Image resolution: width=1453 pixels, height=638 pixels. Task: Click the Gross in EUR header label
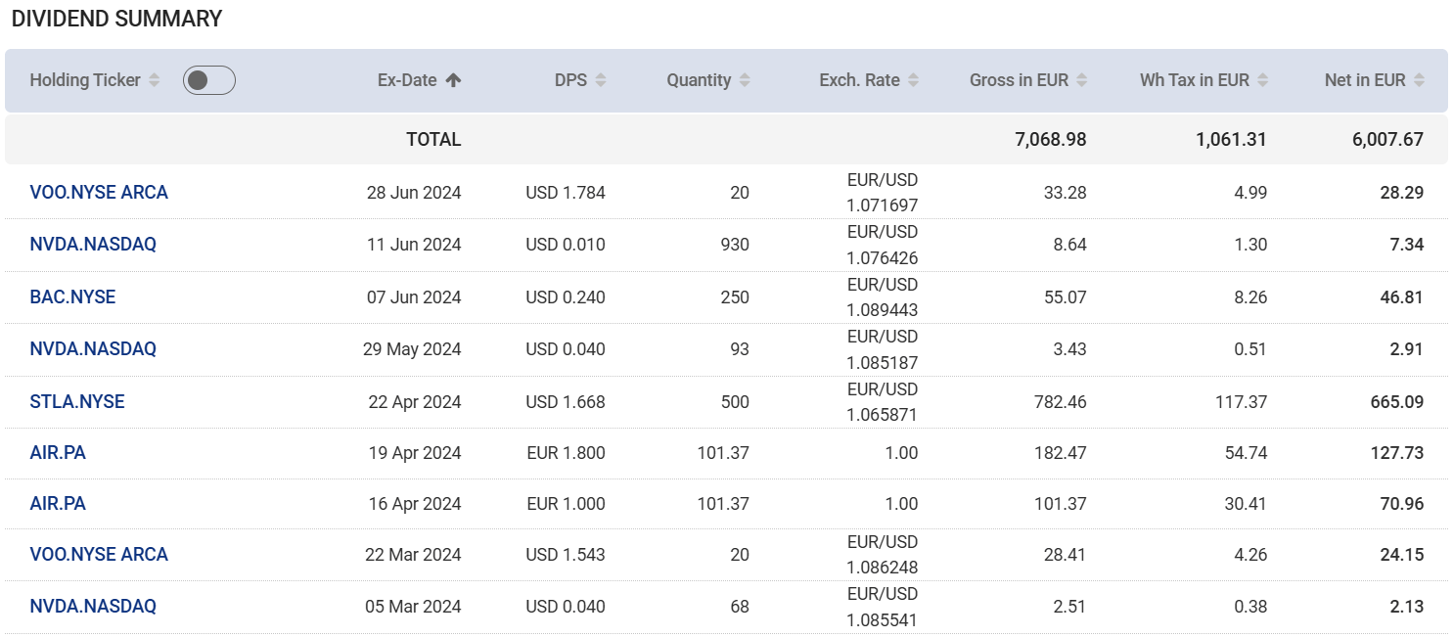(x=1019, y=80)
